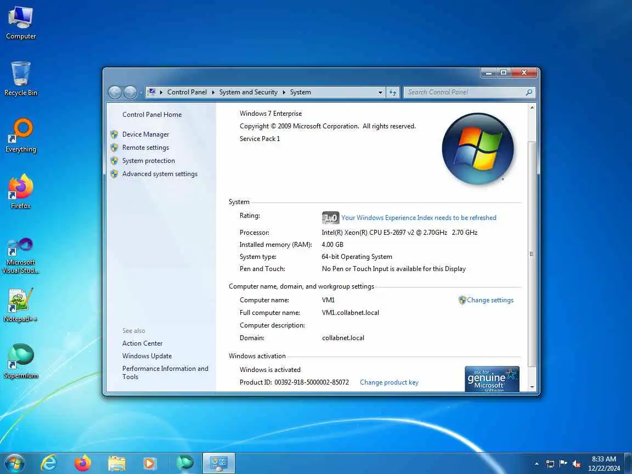Screen dimensions: 632x474
Task: Open Performance Information and Tools
Action: point(165,373)
